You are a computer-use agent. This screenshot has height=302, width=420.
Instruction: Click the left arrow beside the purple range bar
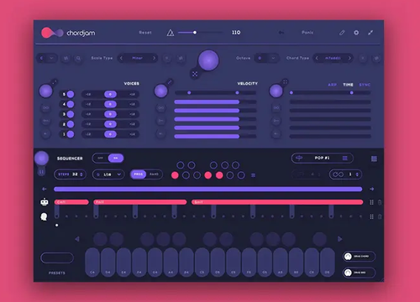click(x=45, y=189)
